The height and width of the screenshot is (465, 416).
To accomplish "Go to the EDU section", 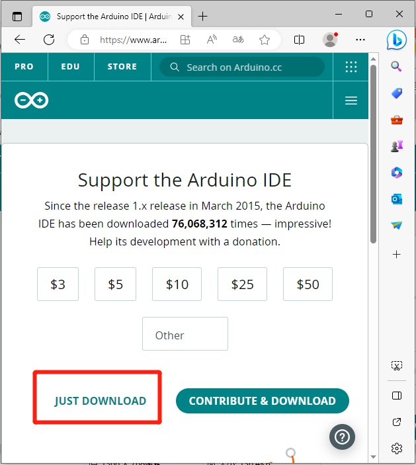I will 71,67.
